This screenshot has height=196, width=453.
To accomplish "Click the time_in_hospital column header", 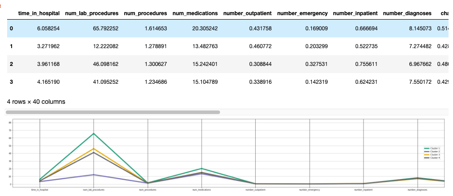I will [x=39, y=13].
